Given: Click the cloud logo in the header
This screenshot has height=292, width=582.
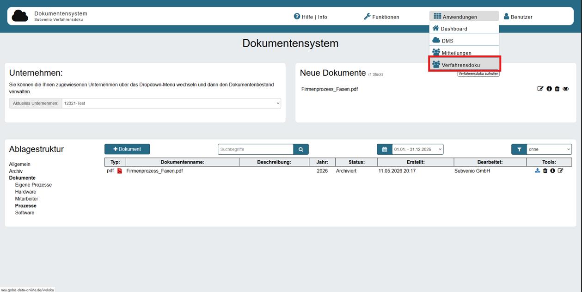Looking at the screenshot, I should [x=20, y=16].
